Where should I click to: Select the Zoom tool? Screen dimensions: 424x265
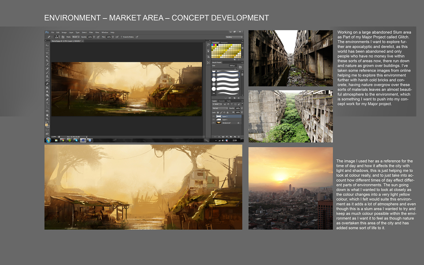(47, 119)
